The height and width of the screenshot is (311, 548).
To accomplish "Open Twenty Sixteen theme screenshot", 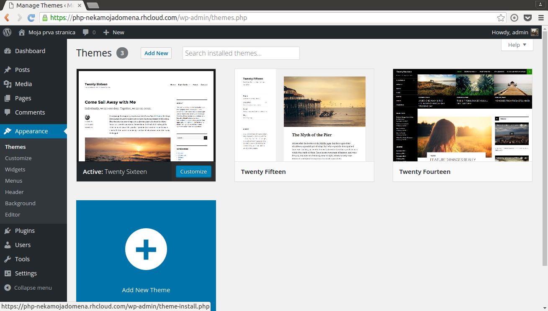I will [146, 116].
